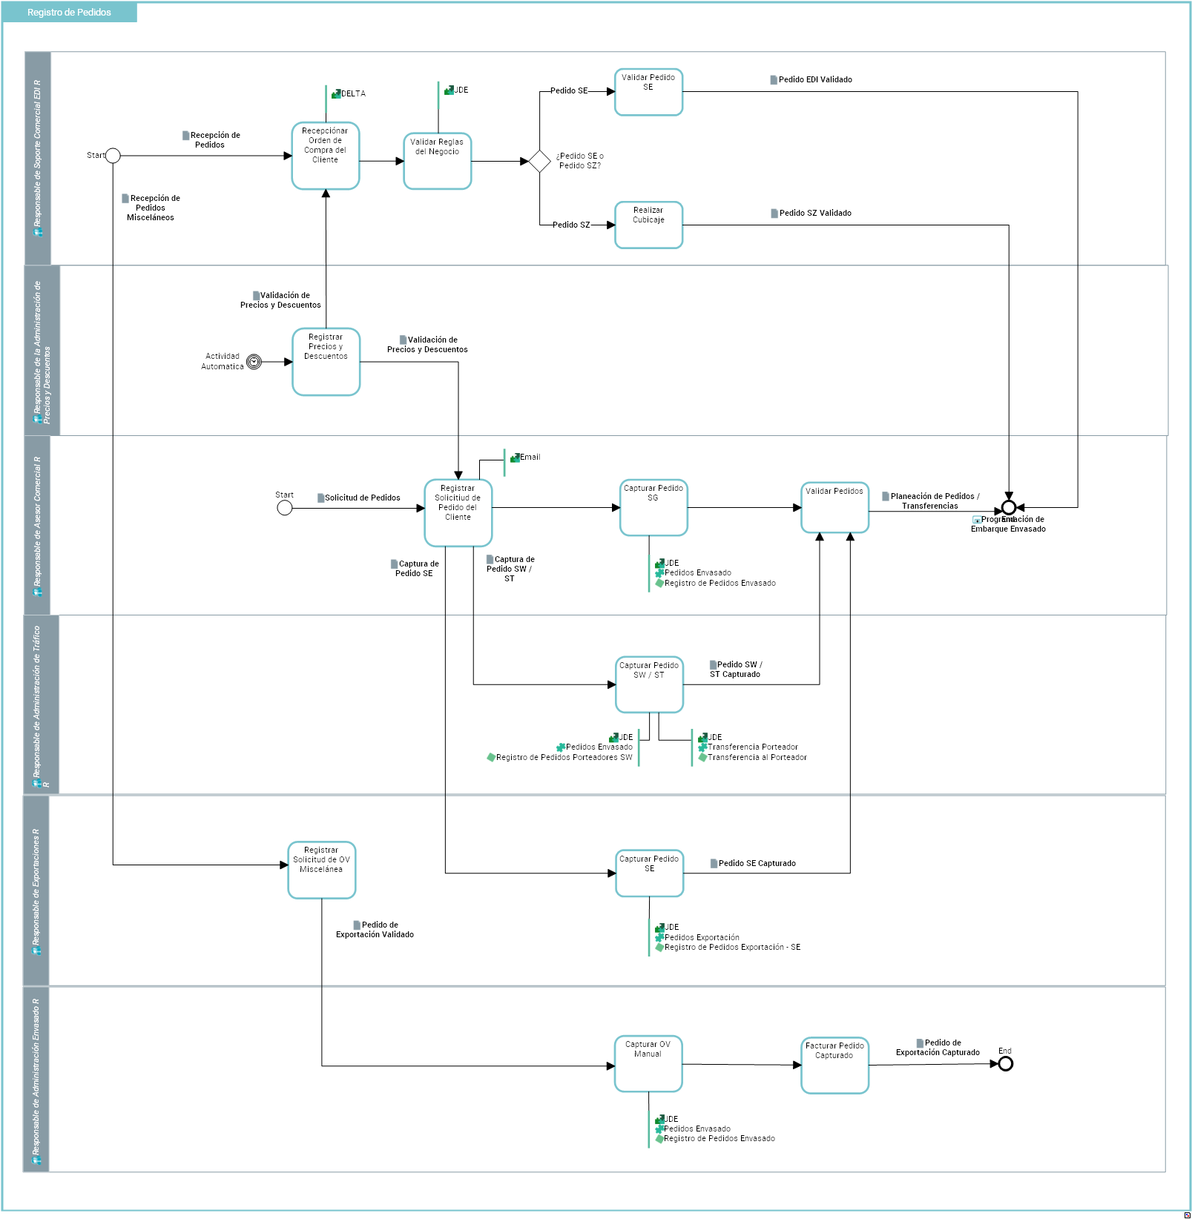Click the Administración de Precios y Descuentos lane header

[42, 351]
